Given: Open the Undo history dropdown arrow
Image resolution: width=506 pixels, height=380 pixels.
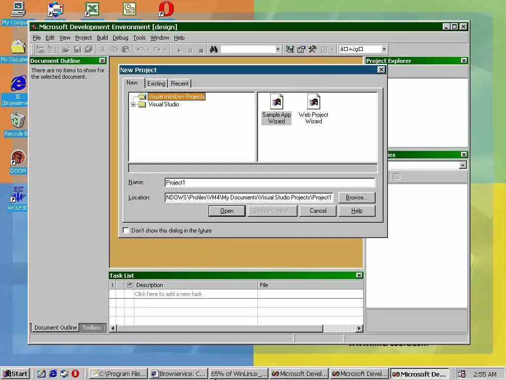Looking at the screenshot, I should click(148, 49).
